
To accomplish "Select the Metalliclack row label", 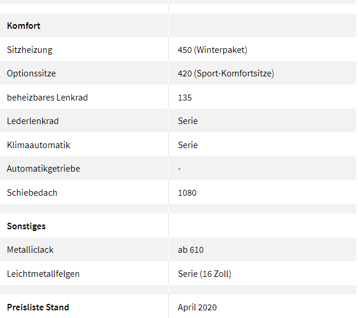I will click(x=30, y=250).
